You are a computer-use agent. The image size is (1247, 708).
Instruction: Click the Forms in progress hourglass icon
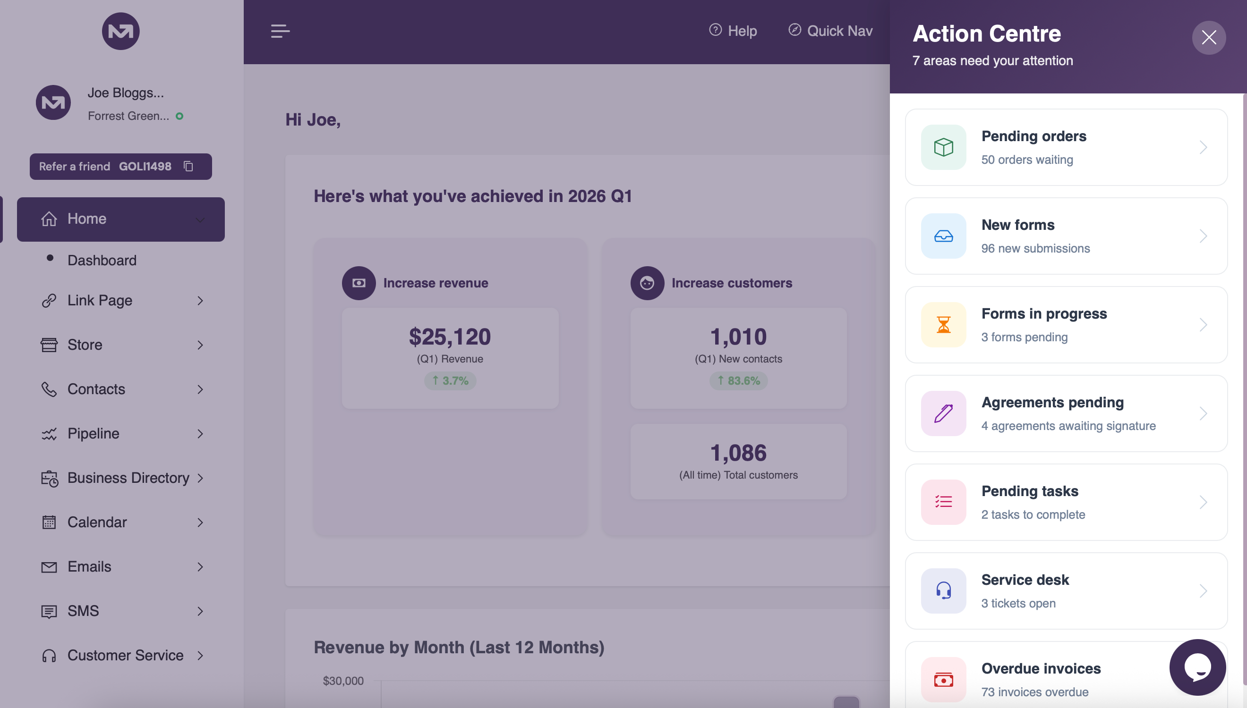click(x=943, y=325)
